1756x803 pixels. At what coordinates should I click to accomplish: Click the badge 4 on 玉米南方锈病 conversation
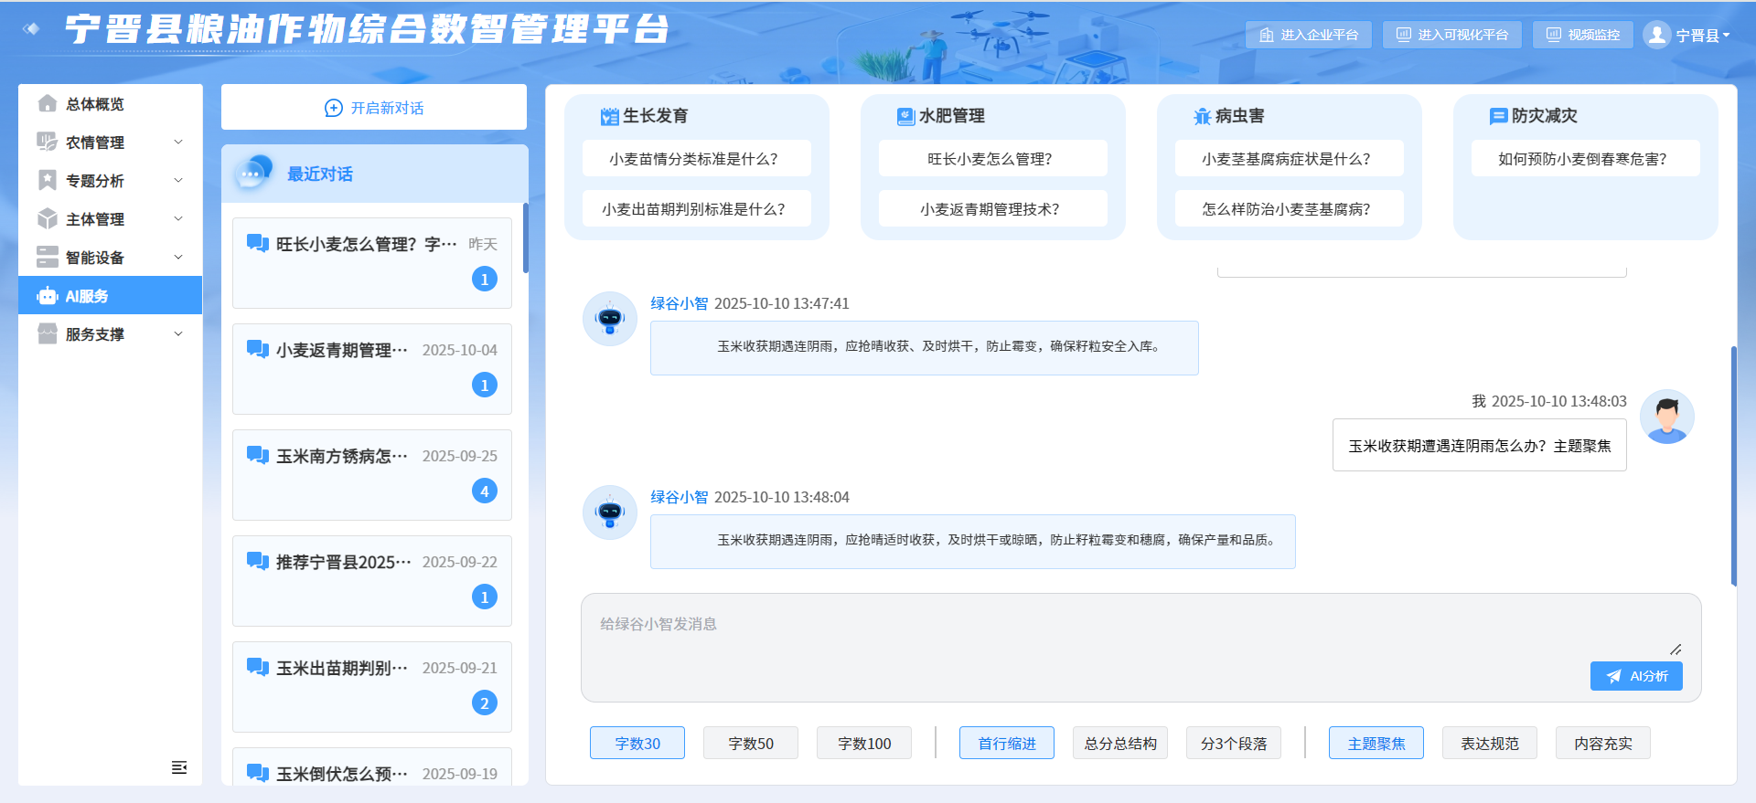point(485,491)
